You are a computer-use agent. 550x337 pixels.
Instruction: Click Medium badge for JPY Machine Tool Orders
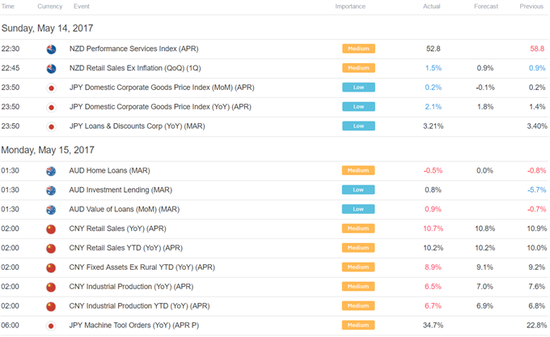[358, 325]
